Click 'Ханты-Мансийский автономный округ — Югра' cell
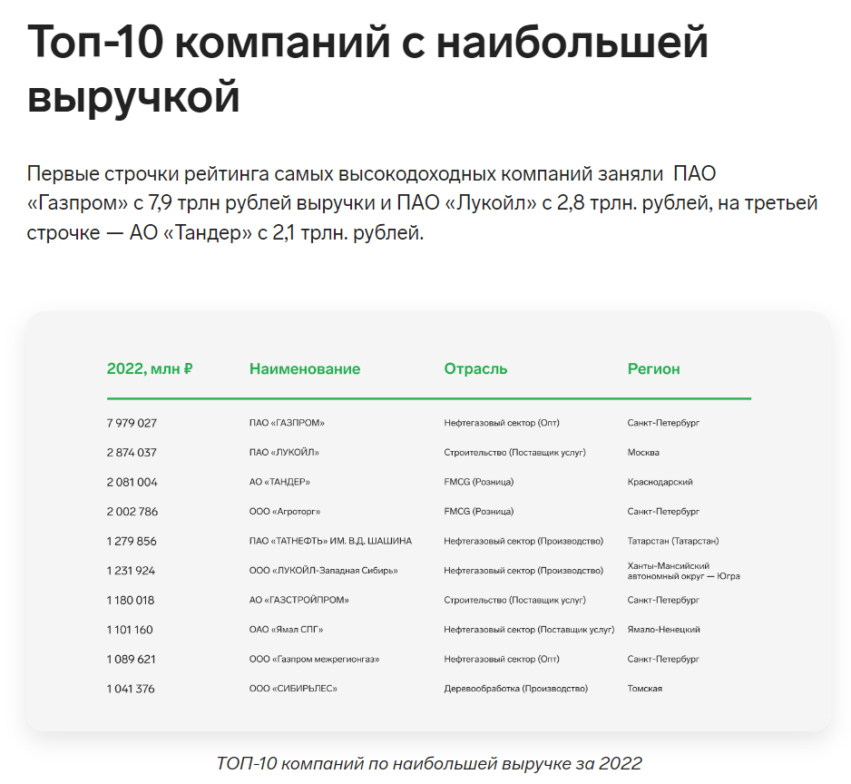The width and height of the screenshot is (851, 784). coord(684,571)
